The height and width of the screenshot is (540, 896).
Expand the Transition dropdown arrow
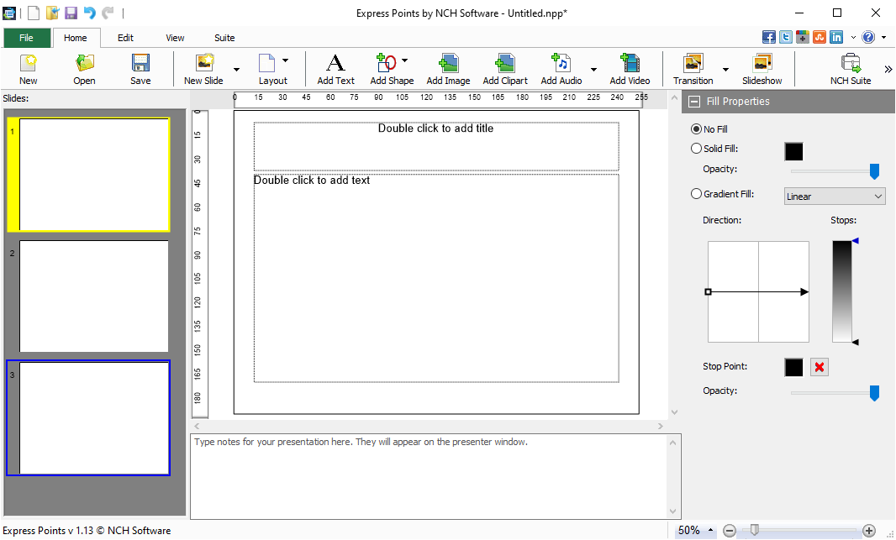[725, 70]
